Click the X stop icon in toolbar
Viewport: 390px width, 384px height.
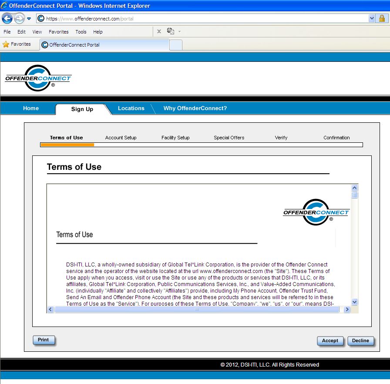159,31
